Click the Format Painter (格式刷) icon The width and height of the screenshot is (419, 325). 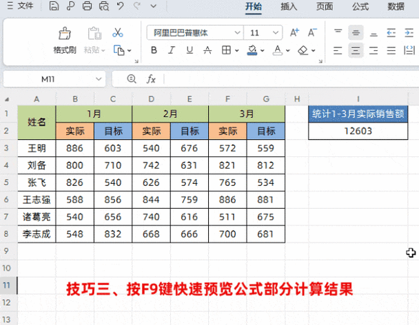(x=65, y=33)
